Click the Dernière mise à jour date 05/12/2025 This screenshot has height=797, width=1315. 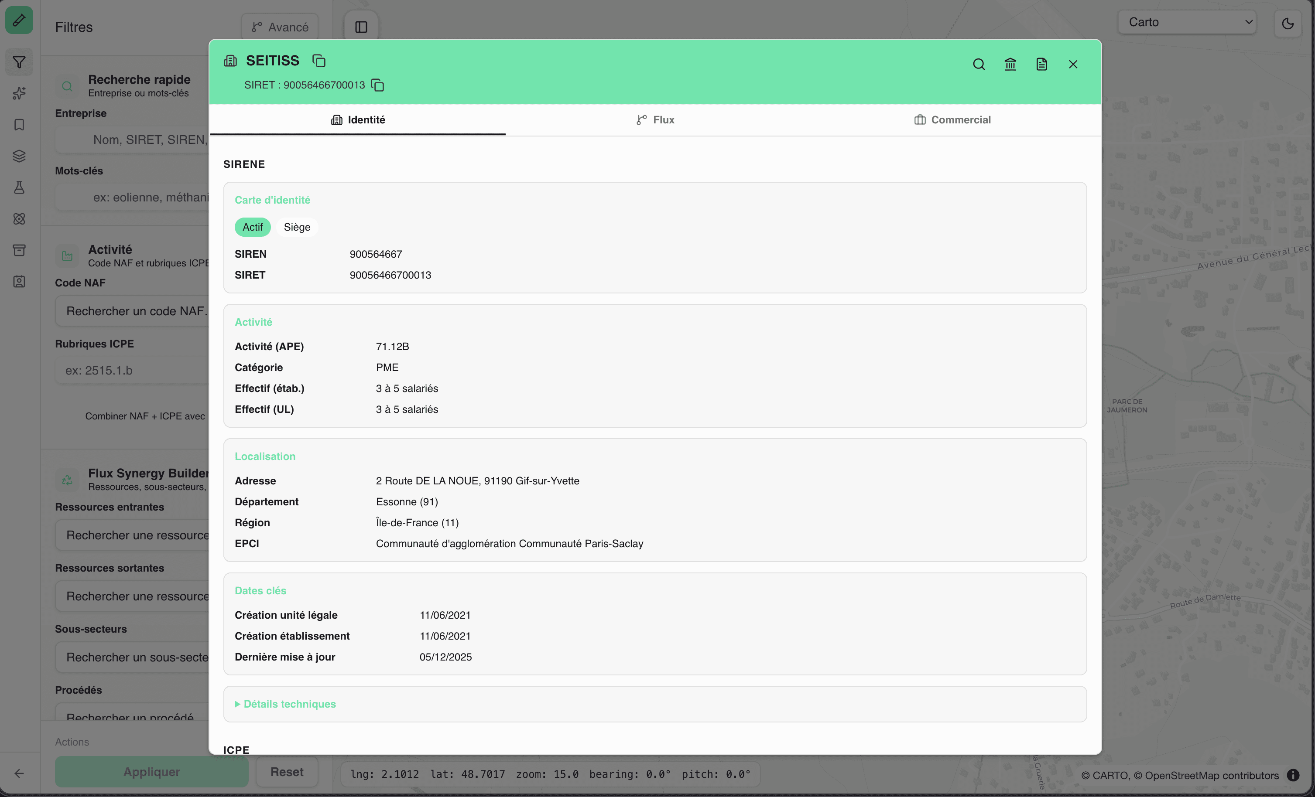click(x=445, y=657)
